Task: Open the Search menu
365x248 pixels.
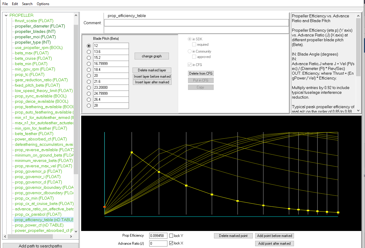Action: pyautogui.click(x=27, y=4)
